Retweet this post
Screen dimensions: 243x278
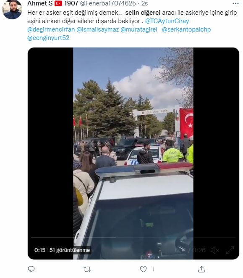(x=87, y=269)
